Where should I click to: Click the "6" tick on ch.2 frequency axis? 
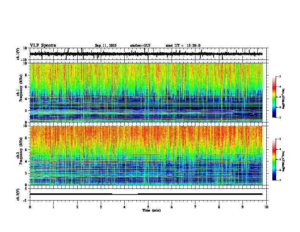coord(26,150)
